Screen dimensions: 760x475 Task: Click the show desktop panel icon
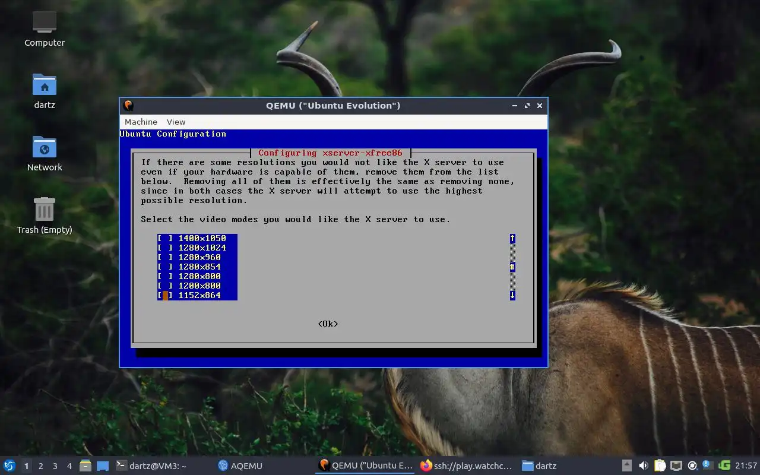[102, 465]
